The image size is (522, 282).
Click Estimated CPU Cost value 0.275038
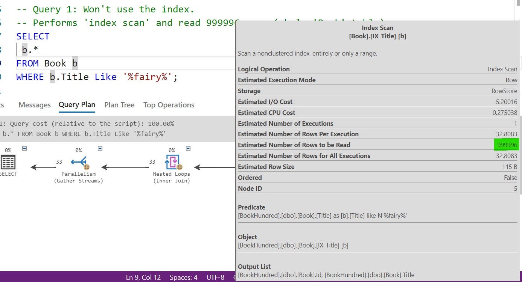pos(505,113)
